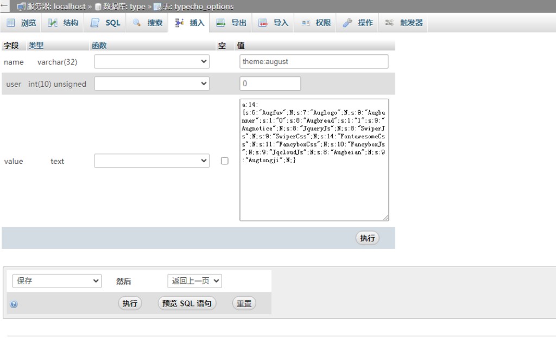
Task: Click the SQL tab icon
Action: point(94,23)
